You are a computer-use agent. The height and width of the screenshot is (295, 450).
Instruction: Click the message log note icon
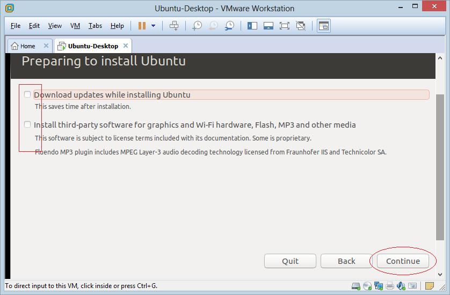430,286
